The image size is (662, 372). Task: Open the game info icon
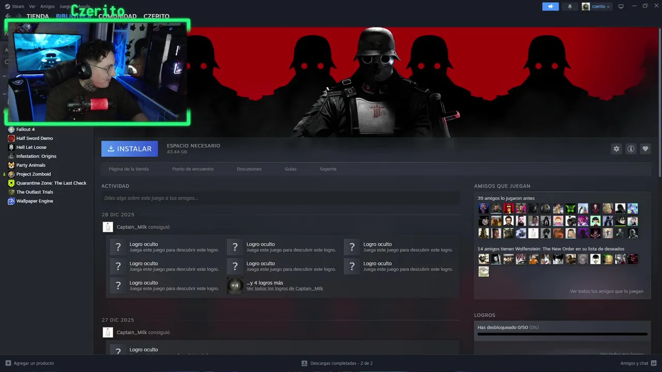[630, 149]
